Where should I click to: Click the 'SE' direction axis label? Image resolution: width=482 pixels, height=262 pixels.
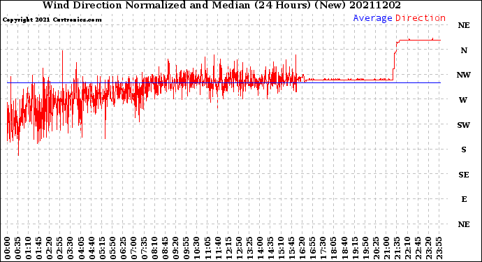point(464,175)
